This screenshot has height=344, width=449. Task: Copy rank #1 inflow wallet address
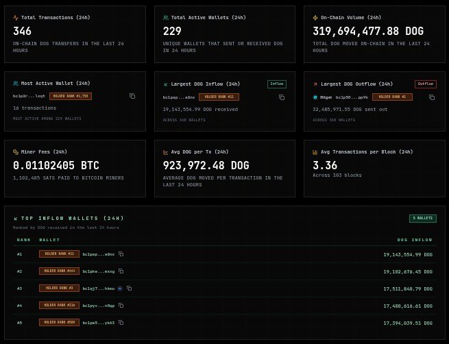coord(121,254)
